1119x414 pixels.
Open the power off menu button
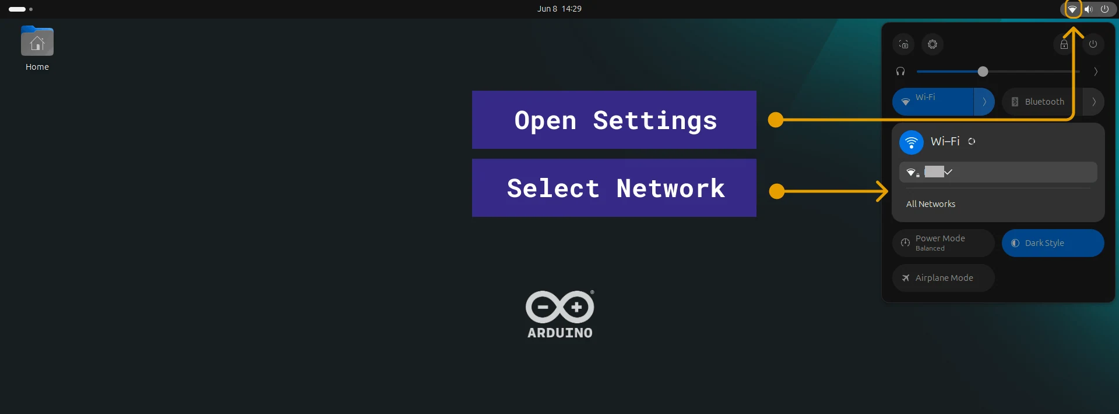coord(1093,44)
